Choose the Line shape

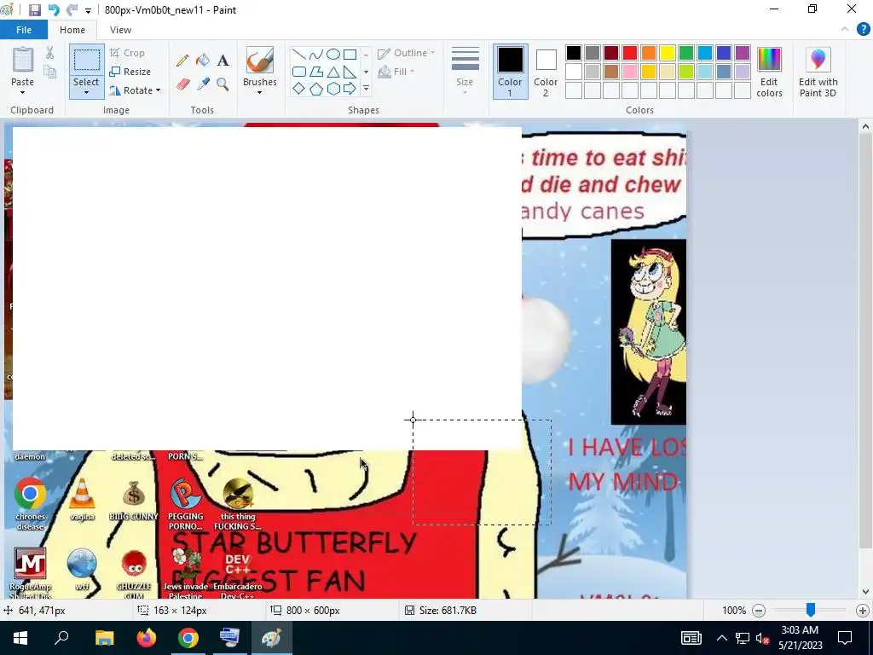click(x=299, y=54)
